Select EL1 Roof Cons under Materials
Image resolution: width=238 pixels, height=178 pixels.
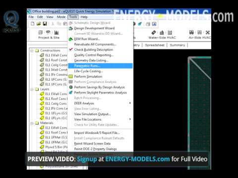56,133
